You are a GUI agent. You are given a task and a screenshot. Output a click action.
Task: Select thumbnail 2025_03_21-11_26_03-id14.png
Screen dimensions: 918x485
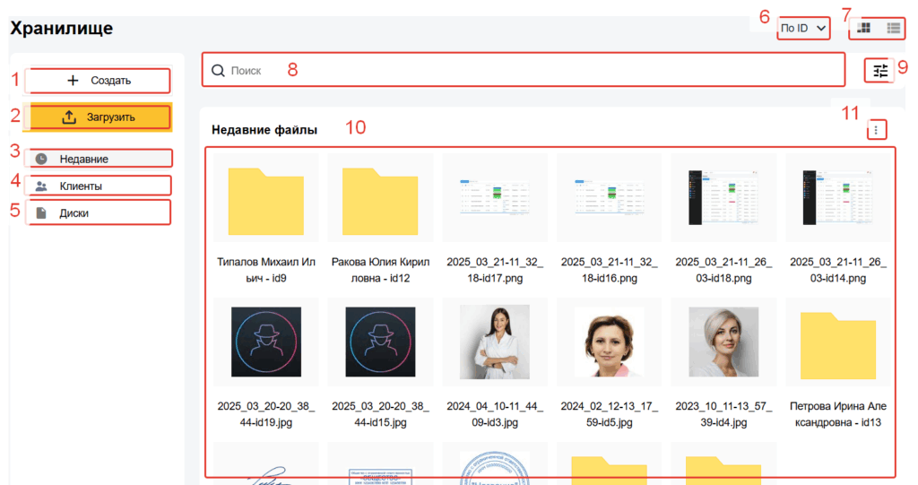(838, 197)
